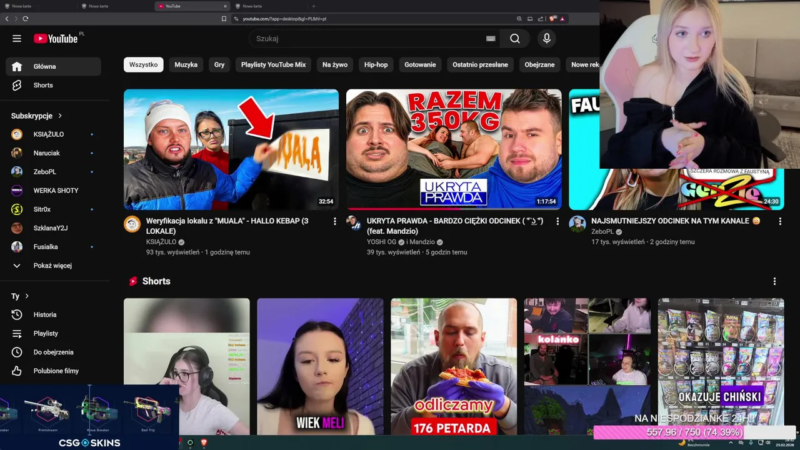This screenshot has height=450, width=800.
Task: Play the MUALA Hallo Kebap video thumbnail
Action: [x=231, y=149]
